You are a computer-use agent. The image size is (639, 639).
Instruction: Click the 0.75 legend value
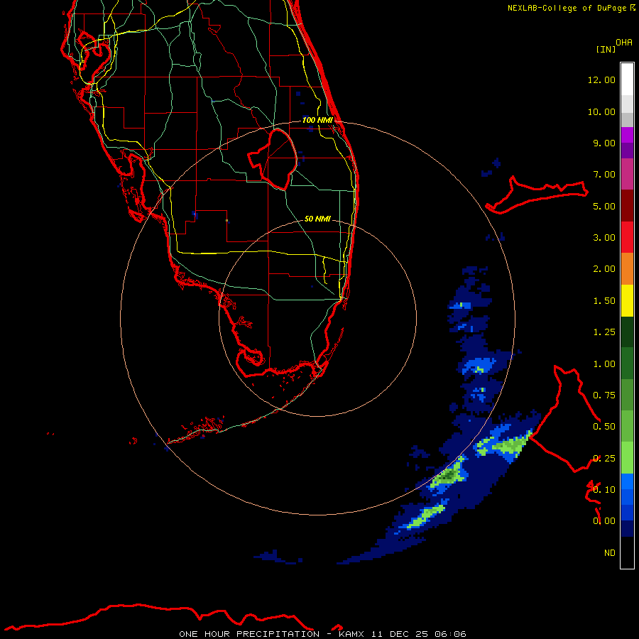[x=604, y=395]
